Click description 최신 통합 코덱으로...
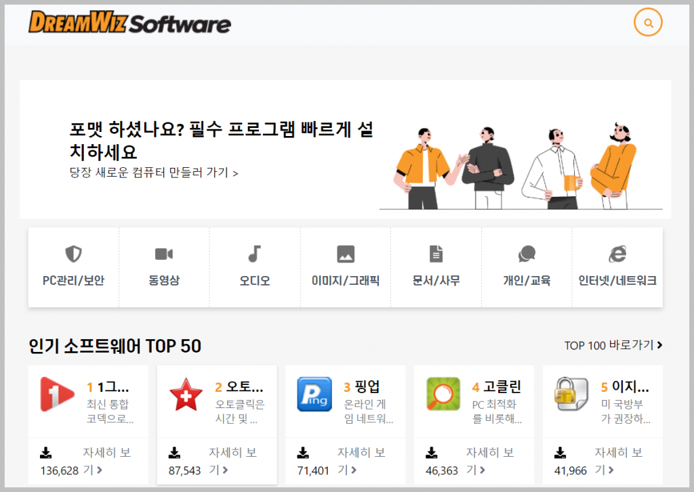Screen dimensions: 694x492 110,411
